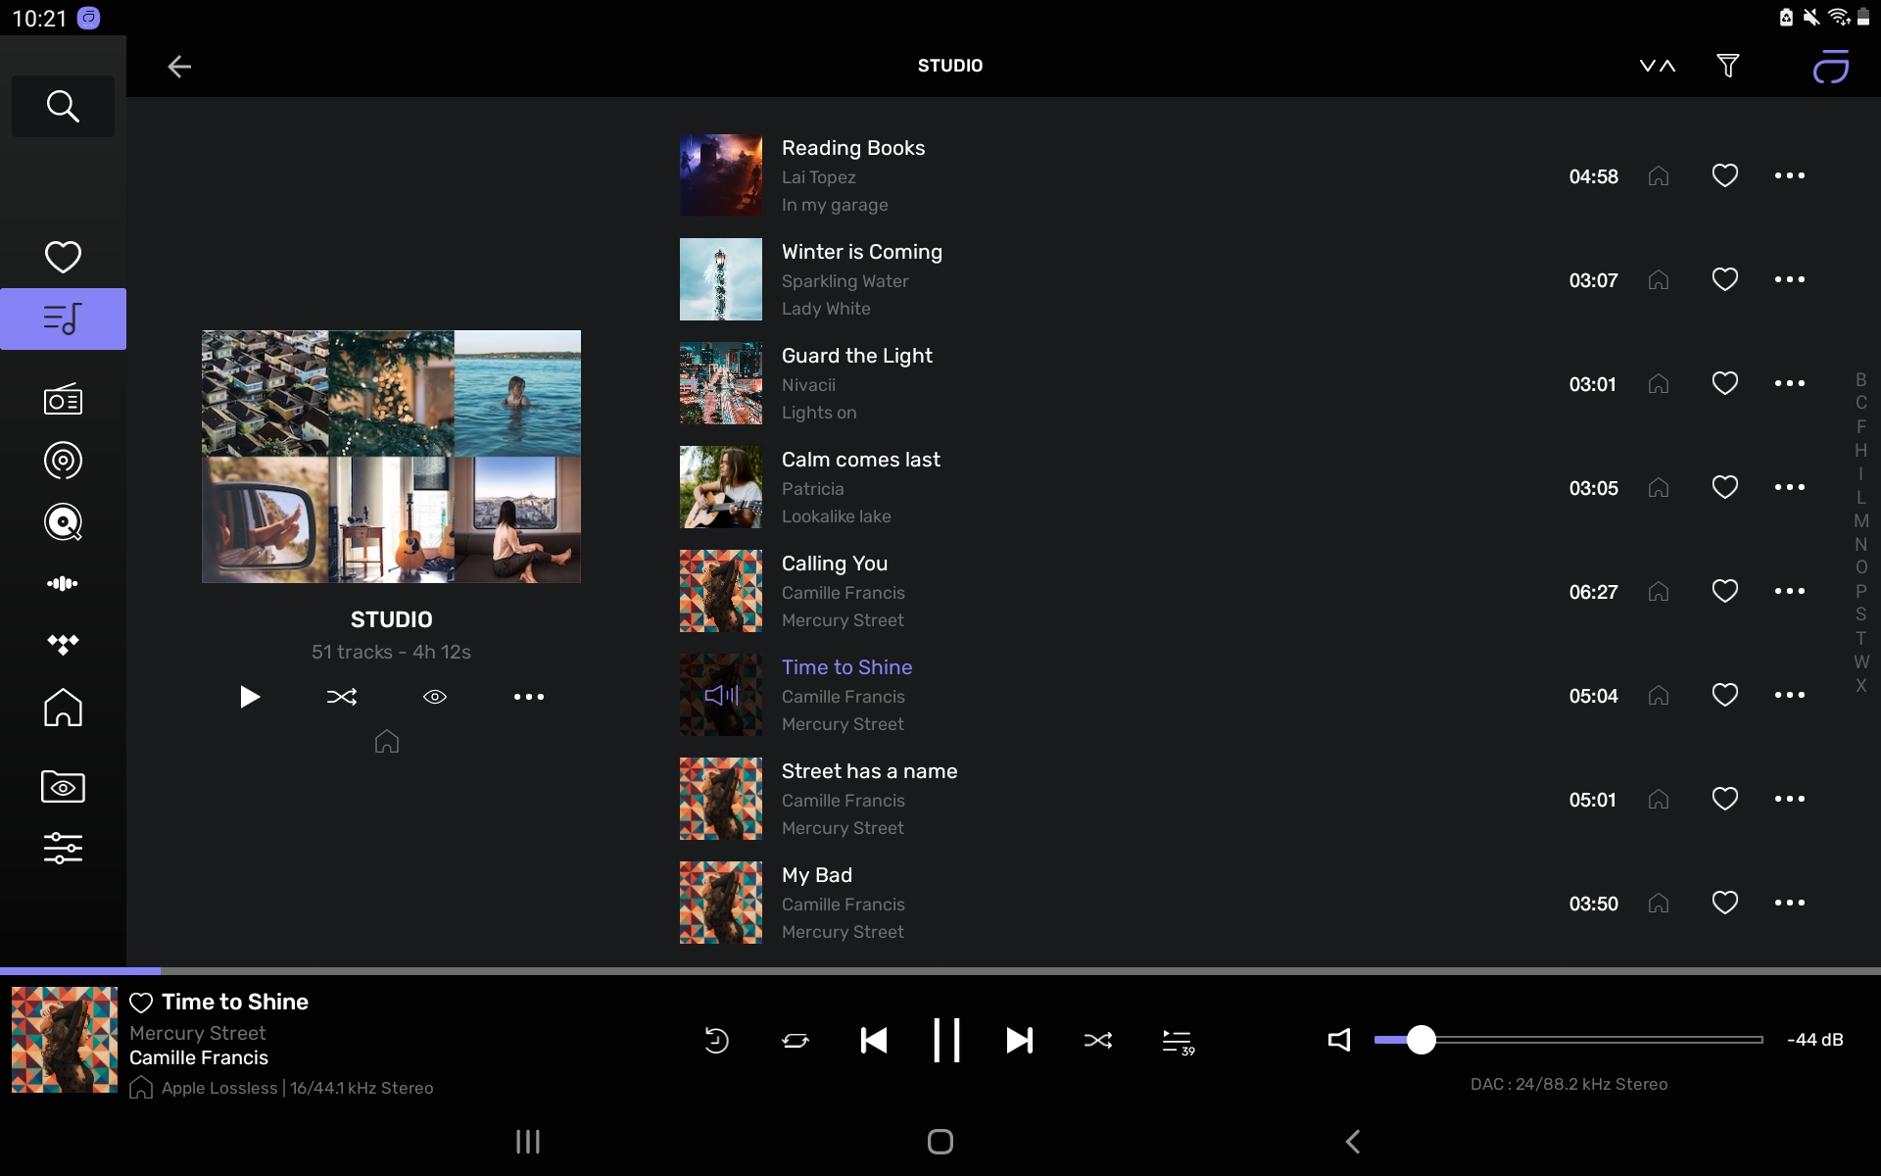Open settings sliders in sidebar
This screenshot has width=1881, height=1176.
tap(63, 848)
